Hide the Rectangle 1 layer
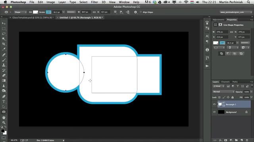The width and height of the screenshot is (254, 142). click(x=214, y=104)
